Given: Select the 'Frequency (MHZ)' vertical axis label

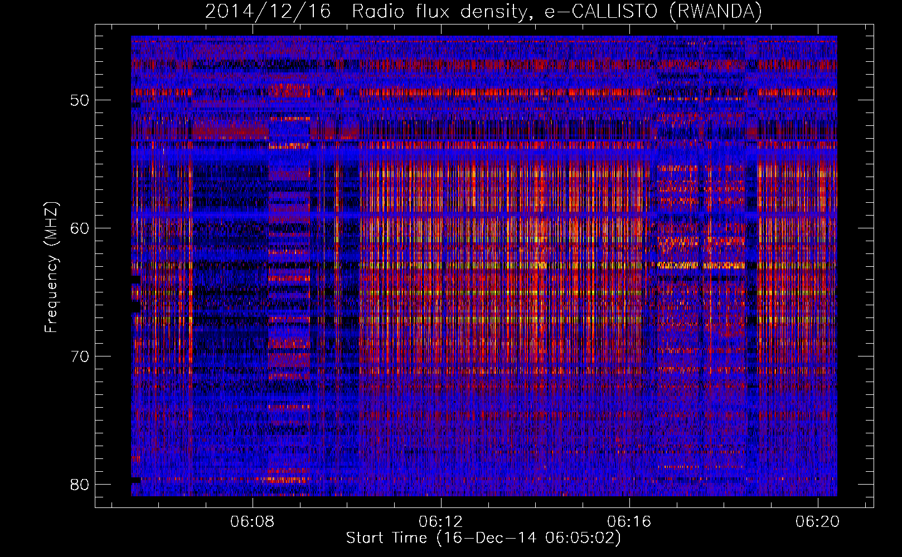Looking at the screenshot, I should click(51, 267).
